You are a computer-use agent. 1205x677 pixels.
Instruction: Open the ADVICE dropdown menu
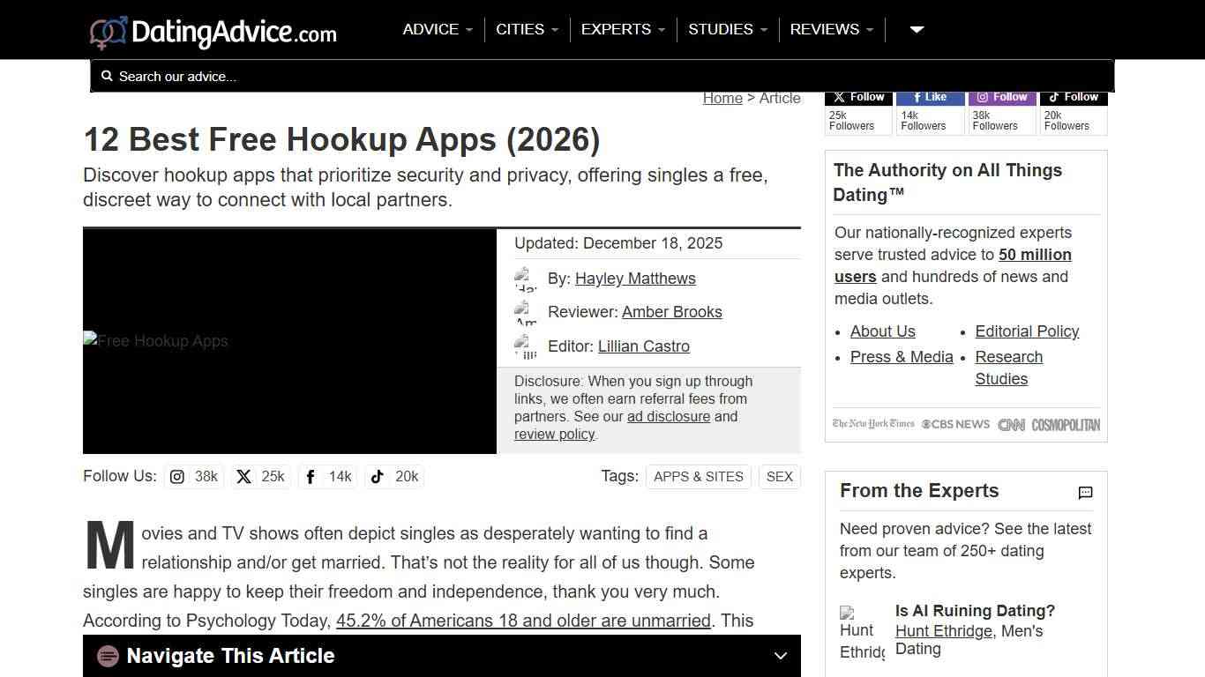tap(437, 29)
